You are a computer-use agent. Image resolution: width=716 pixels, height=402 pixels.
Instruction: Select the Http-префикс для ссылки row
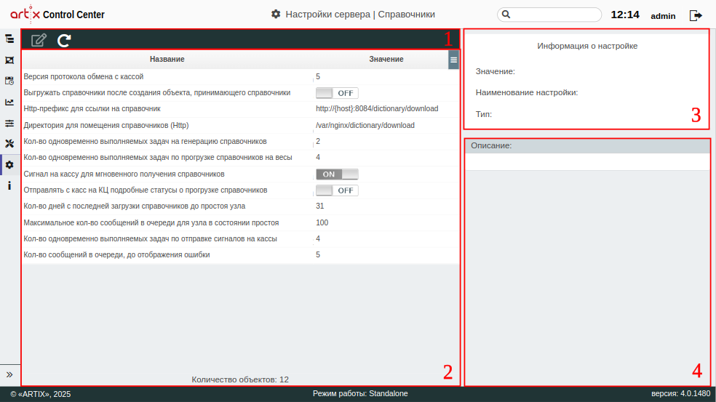(167, 109)
